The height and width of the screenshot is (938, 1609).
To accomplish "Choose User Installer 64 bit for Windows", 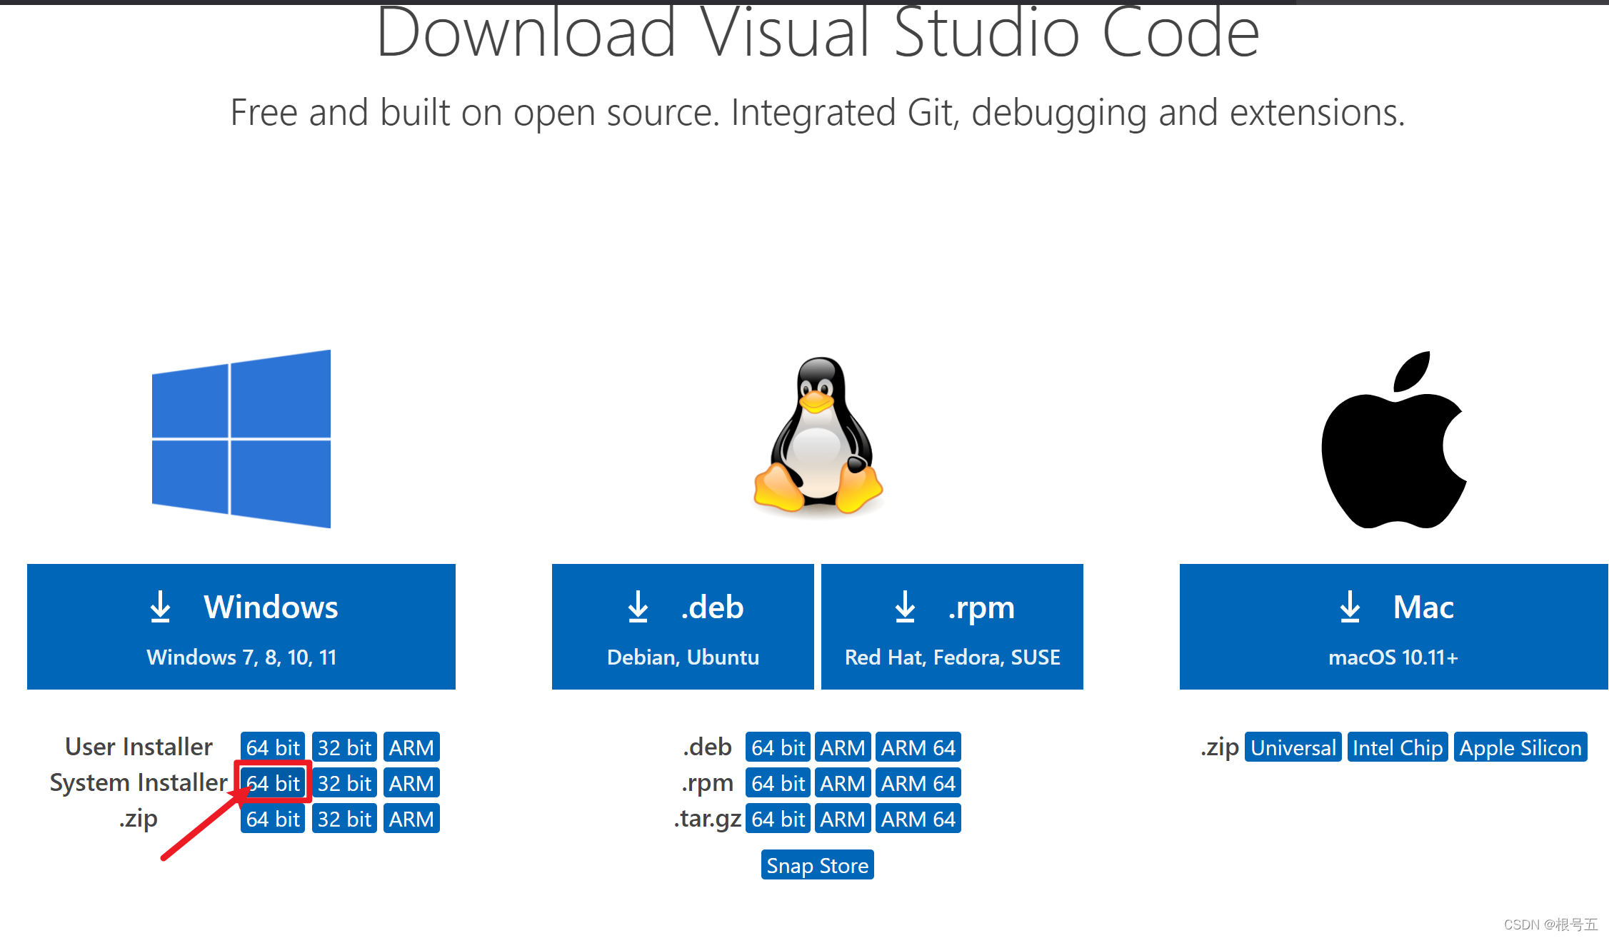I will point(273,747).
